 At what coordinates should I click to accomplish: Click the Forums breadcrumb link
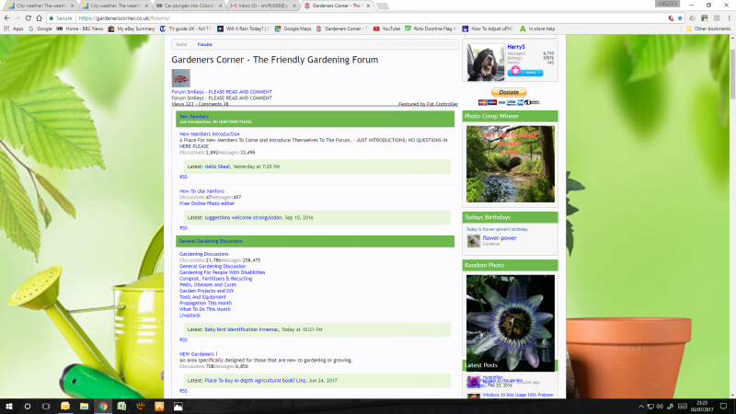click(204, 44)
